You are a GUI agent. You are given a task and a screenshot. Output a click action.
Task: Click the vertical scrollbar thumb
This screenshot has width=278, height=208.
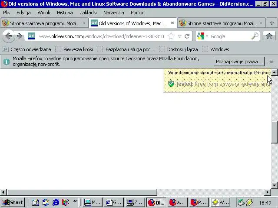[x=275, y=132]
